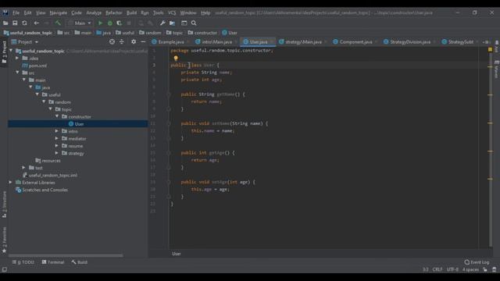The height and width of the screenshot is (281, 500).
Task: Open the TODO tool window
Action: 23,262
